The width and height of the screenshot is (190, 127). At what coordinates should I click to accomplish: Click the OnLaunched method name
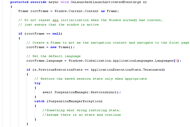tap(81, 2)
